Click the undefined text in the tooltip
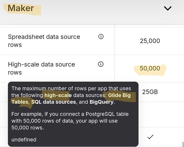184x147 pixels. point(24,140)
